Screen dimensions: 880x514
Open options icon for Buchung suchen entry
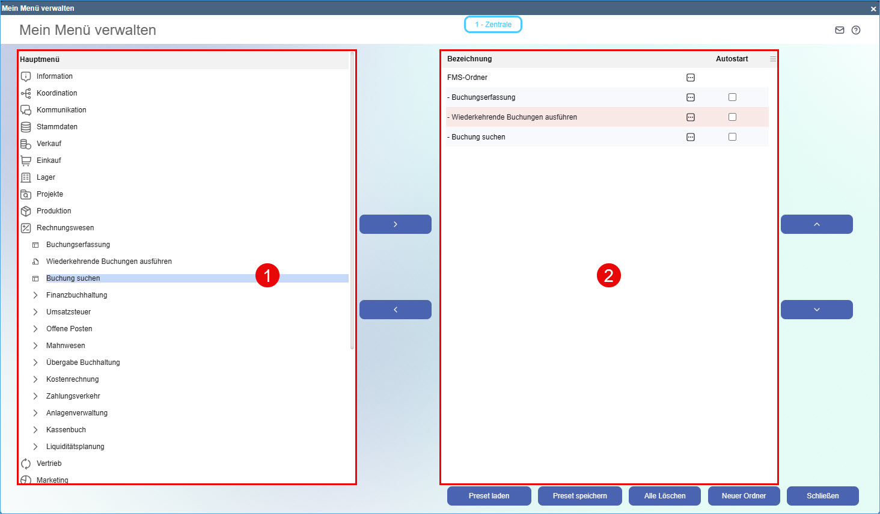click(x=691, y=137)
